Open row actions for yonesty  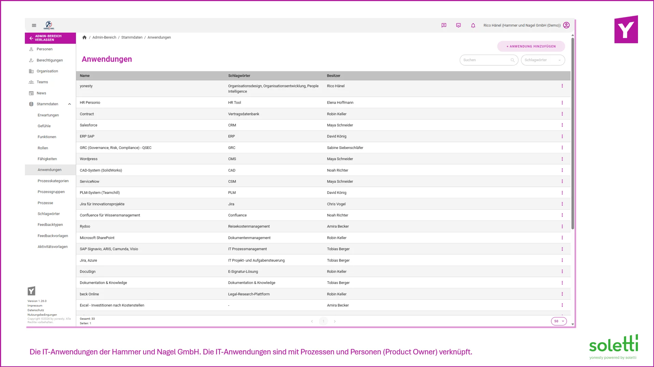[x=562, y=86]
